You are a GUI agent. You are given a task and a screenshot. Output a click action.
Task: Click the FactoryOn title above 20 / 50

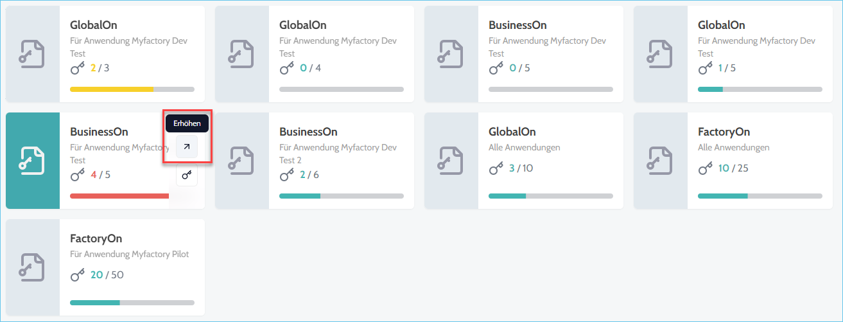96,238
